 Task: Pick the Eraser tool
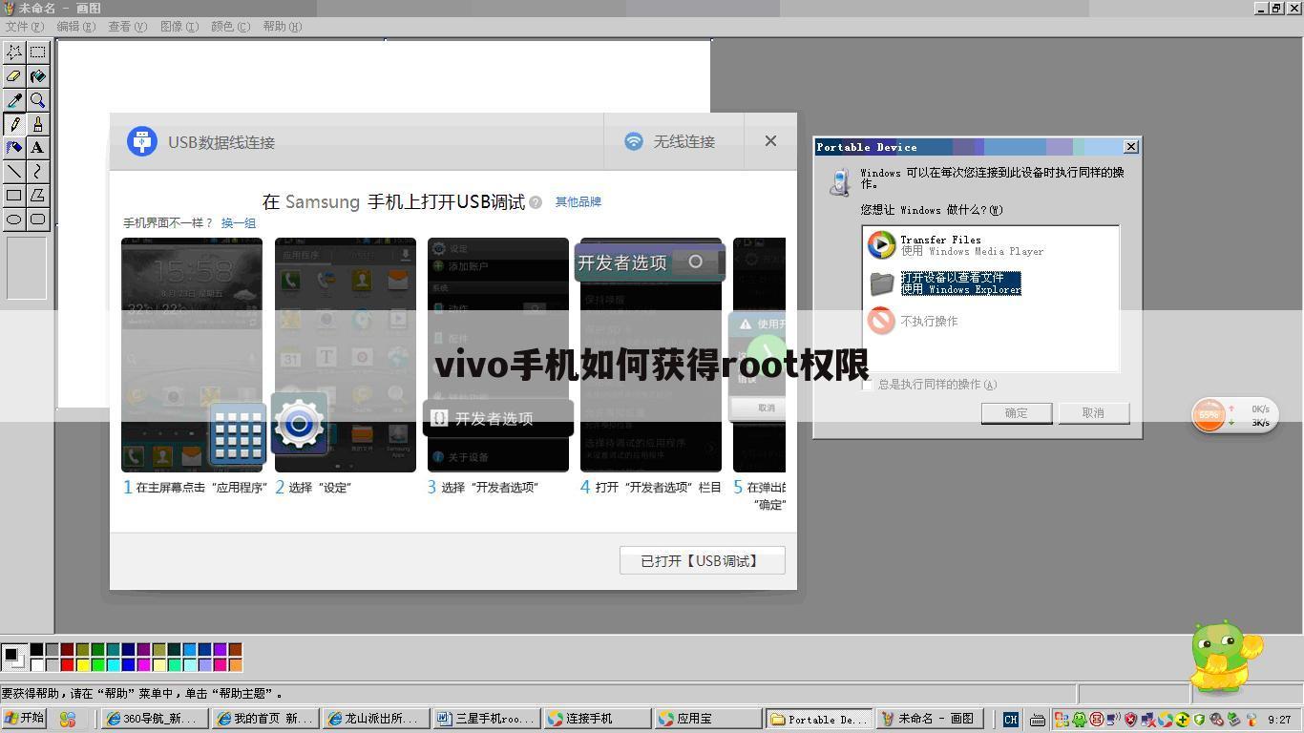point(14,76)
